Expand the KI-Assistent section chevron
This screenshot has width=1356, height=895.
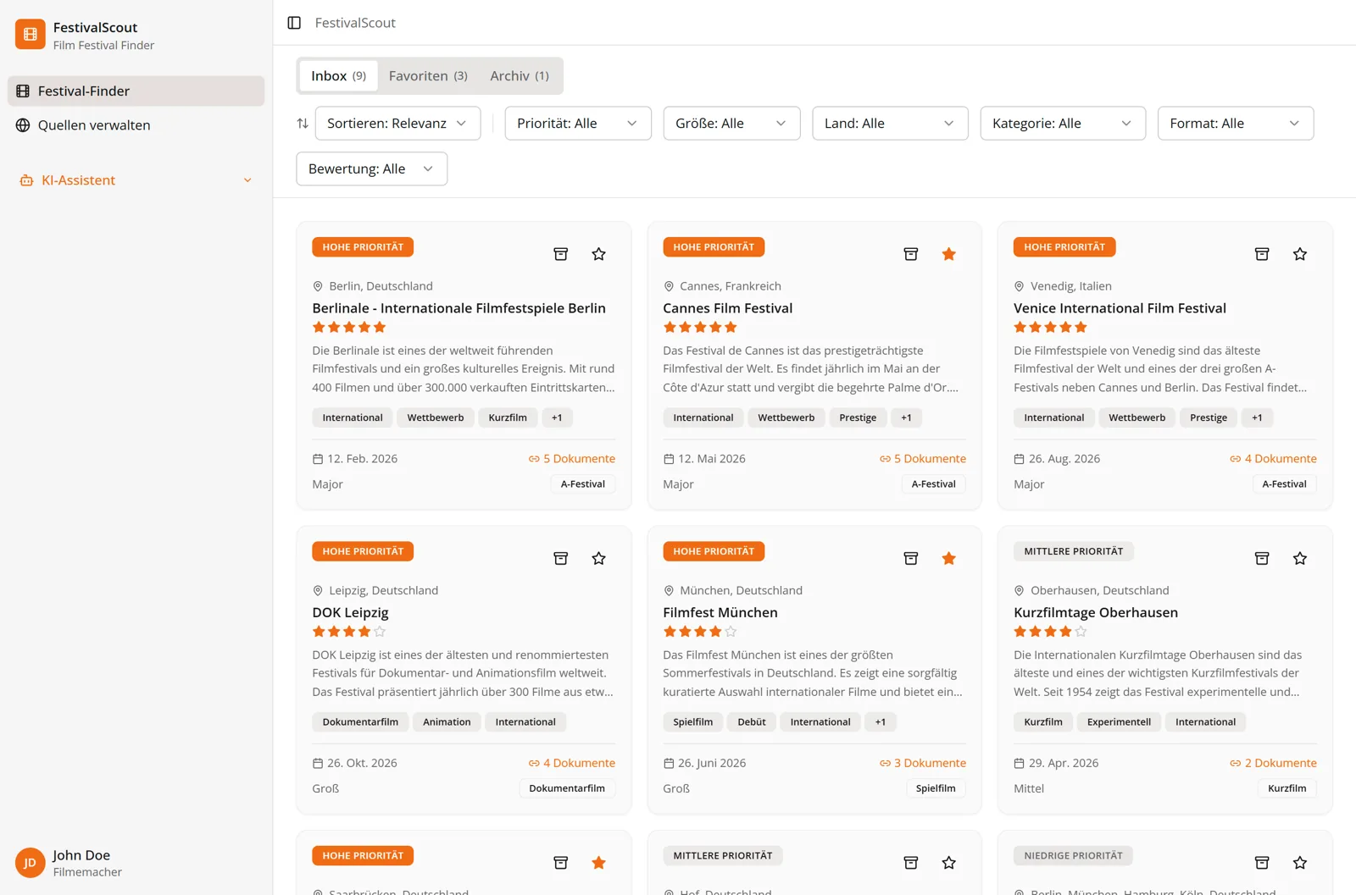[247, 180]
